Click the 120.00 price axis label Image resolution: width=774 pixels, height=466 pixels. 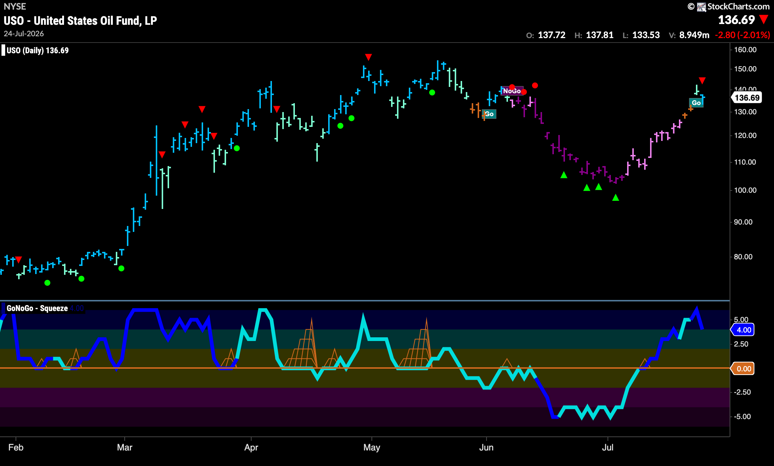click(x=745, y=135)
